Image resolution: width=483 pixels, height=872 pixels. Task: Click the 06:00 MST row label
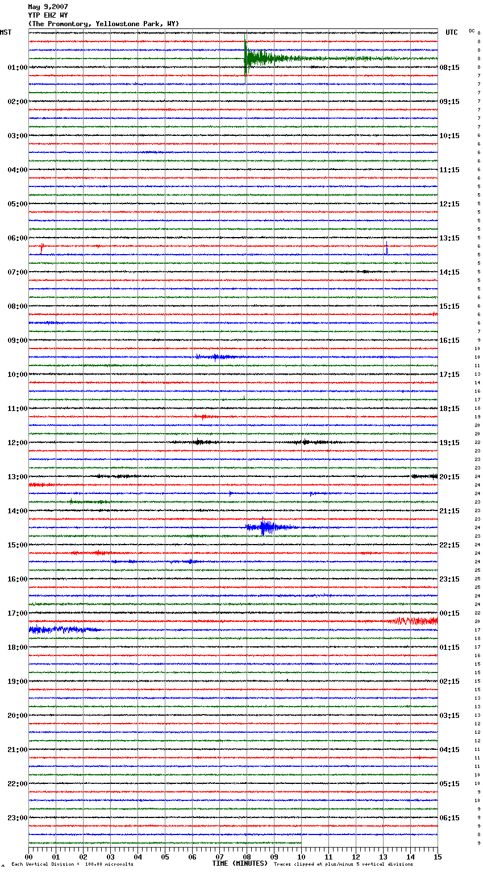pos(18,238)
